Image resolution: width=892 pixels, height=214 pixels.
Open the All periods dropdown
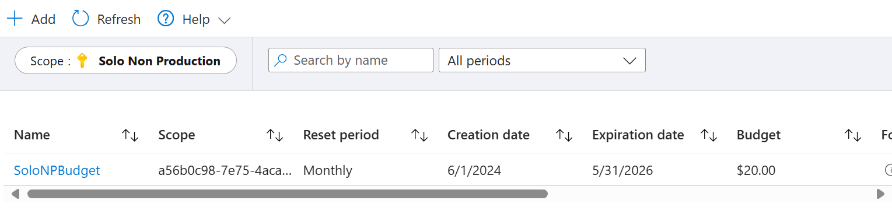click(542, 60)
